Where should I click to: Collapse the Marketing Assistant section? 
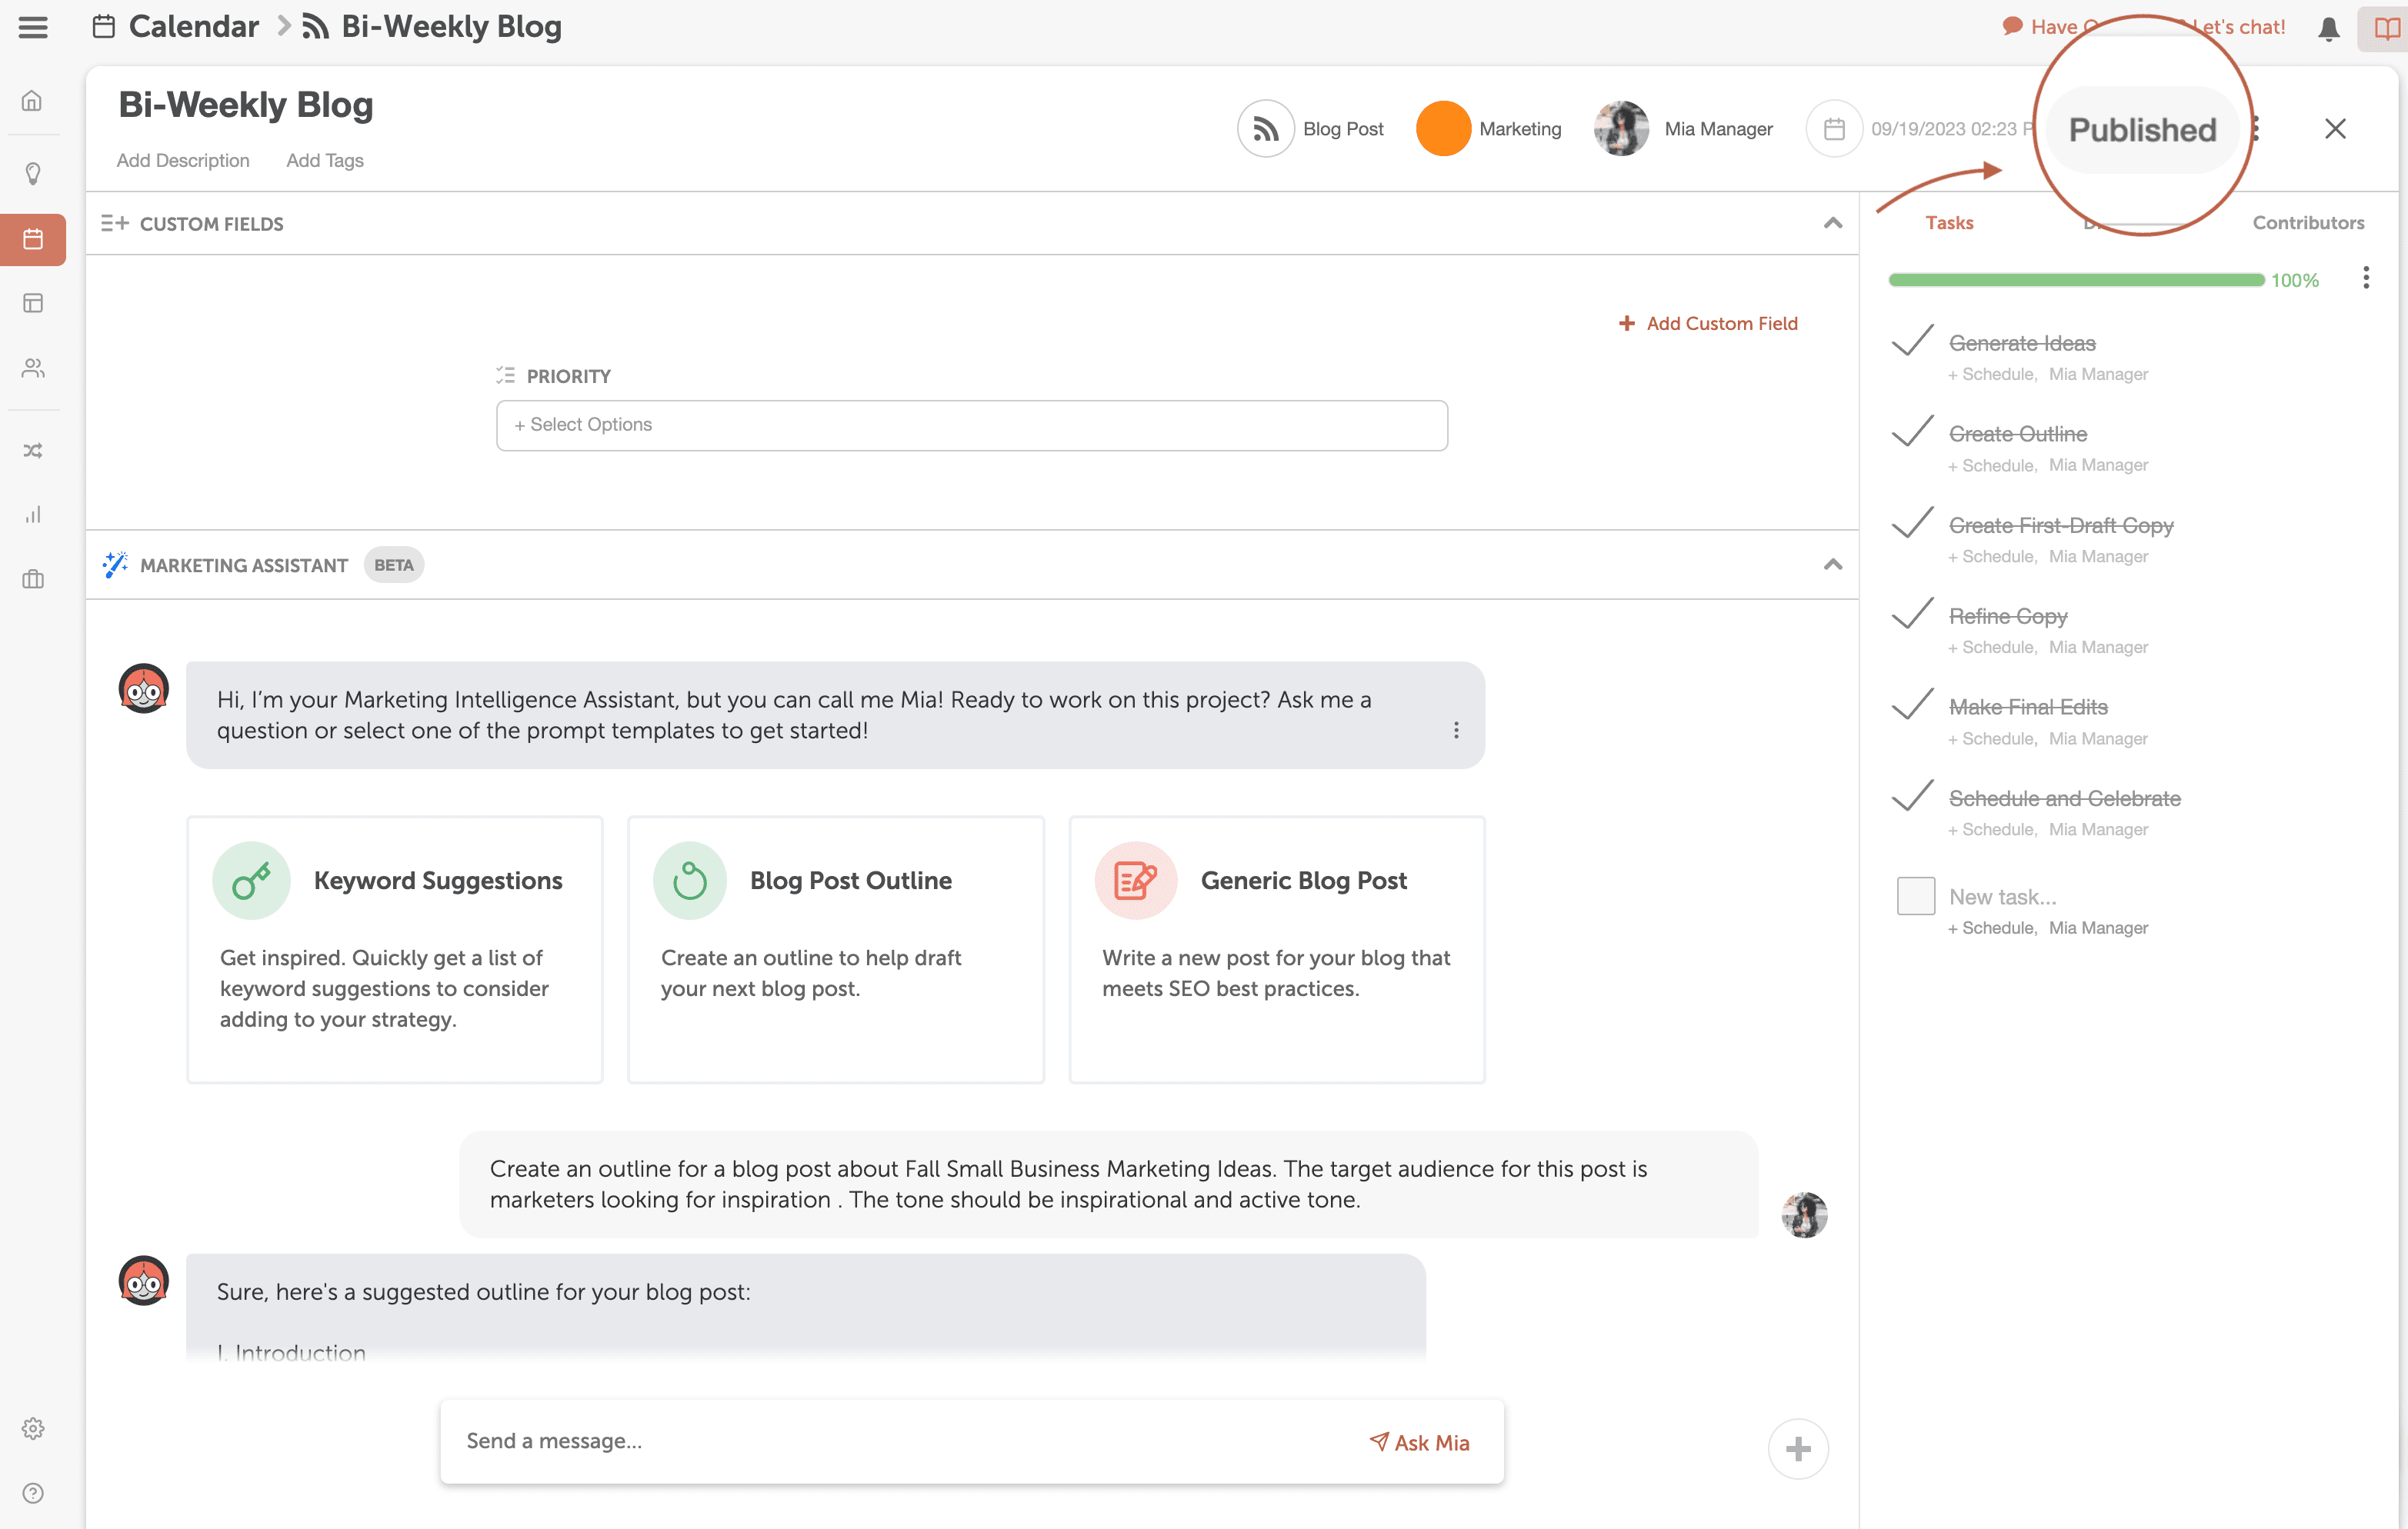(1833, 564)
